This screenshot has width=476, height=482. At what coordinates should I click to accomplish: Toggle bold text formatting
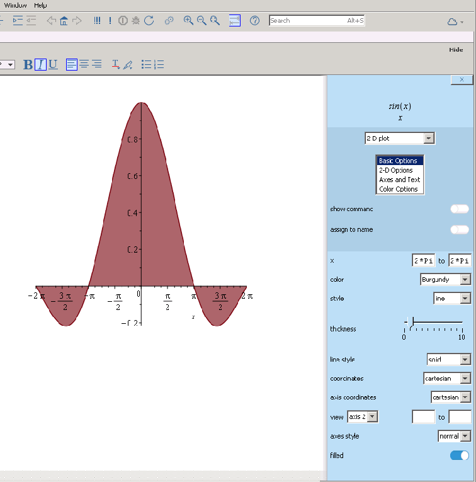coord(28,64)
